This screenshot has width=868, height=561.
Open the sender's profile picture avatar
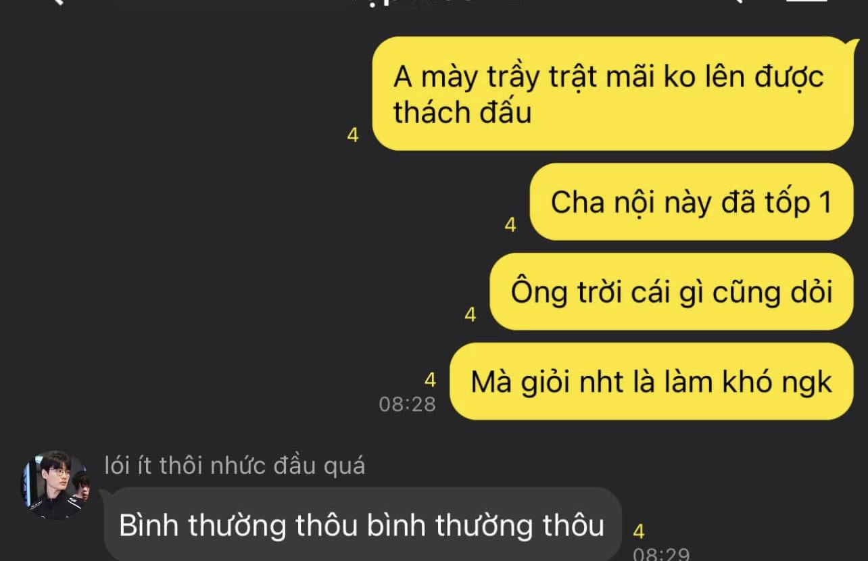(x=55, y=485)
